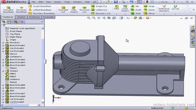196x110 pixels.
Task: Choose the Swept Cut feature
Action: click(x=99, y=6)
